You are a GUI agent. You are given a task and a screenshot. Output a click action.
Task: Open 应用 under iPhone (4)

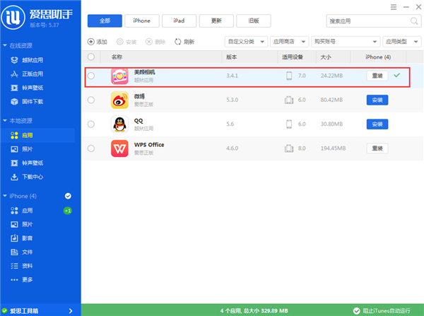[x=28, y=211]
